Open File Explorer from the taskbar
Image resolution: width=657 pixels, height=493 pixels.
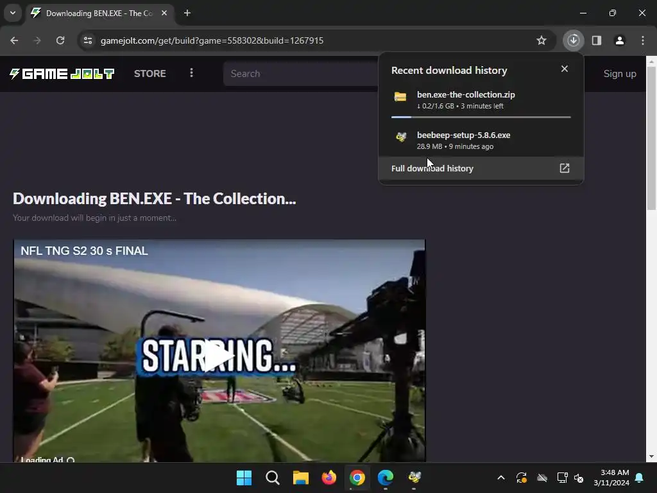[x=301, y=478]
